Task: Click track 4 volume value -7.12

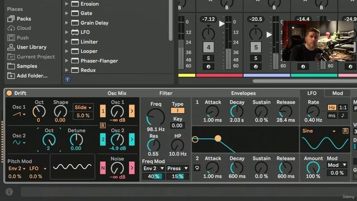Action: 209,19
